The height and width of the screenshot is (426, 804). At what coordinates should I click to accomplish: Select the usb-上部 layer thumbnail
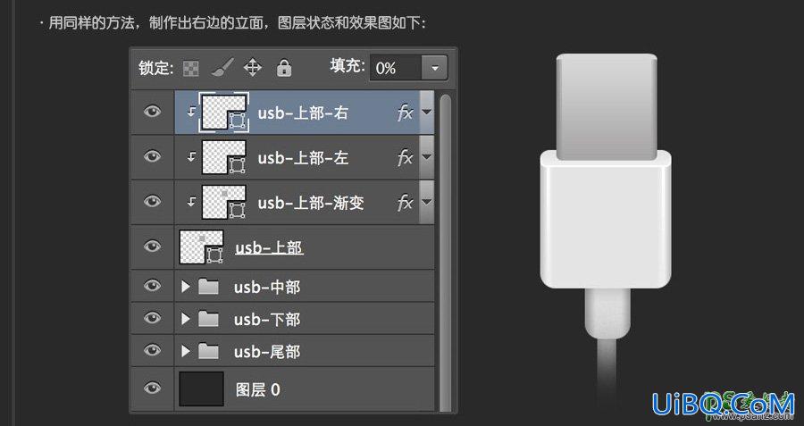coord(202,247)
